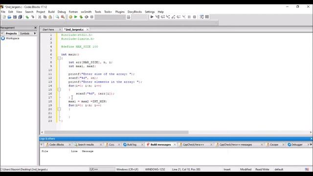Click the C/C++ language status field
Image resolution: width=313 pixels, height=176 pixels.
(102, 170)
